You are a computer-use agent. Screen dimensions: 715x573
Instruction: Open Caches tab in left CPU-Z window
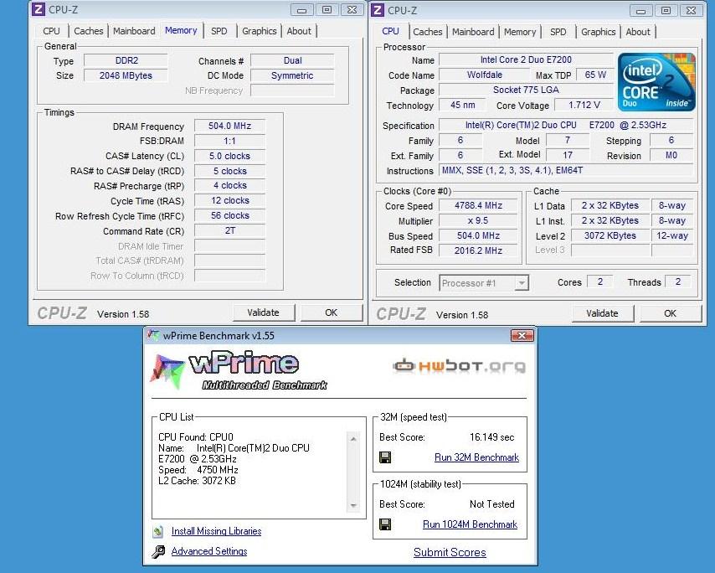tap(89, 31)
